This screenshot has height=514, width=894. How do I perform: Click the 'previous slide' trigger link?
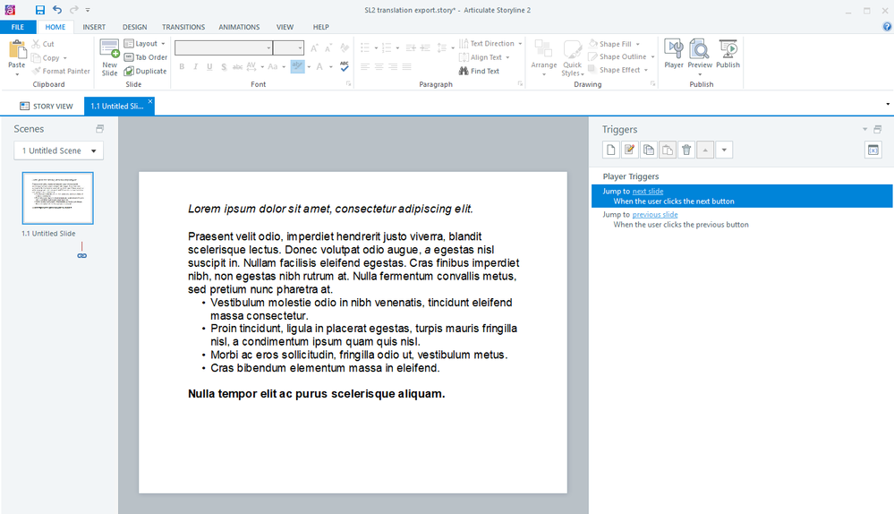coord(654,215)
